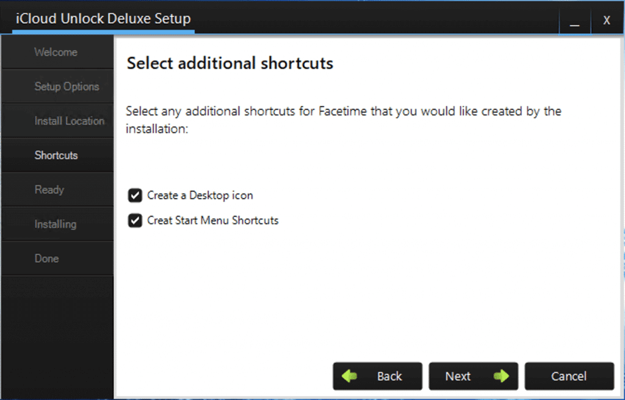Proceed with the Next button label
This screenshot has height=400, width=625.
(458, 376)
